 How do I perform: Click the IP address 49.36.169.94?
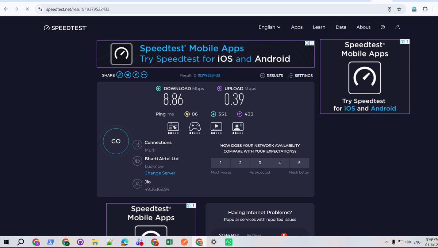[x=157, y=189]
